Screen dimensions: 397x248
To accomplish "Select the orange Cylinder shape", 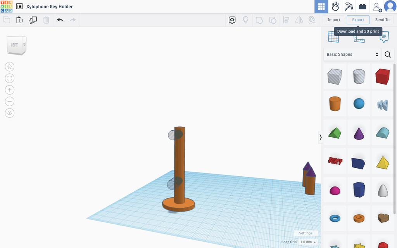I will pyautogui.click(x=335, y=104).
